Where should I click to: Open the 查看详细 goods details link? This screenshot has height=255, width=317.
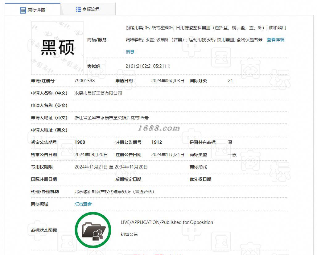(x=275, y=40)
